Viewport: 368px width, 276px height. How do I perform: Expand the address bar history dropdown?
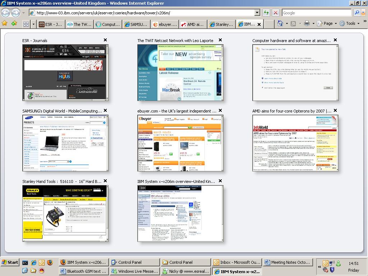pos(257,13)
